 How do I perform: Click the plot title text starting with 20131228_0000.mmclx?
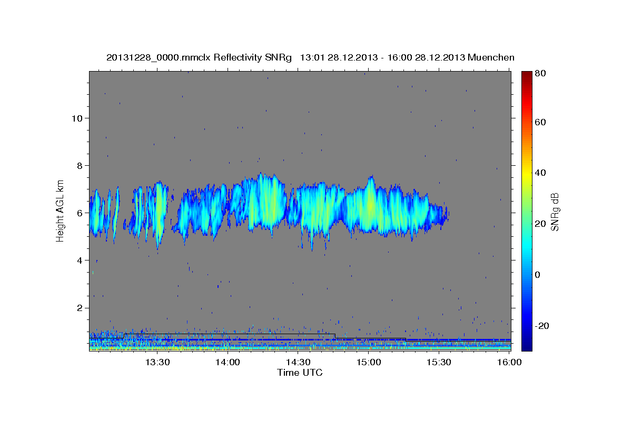point(310,57)
